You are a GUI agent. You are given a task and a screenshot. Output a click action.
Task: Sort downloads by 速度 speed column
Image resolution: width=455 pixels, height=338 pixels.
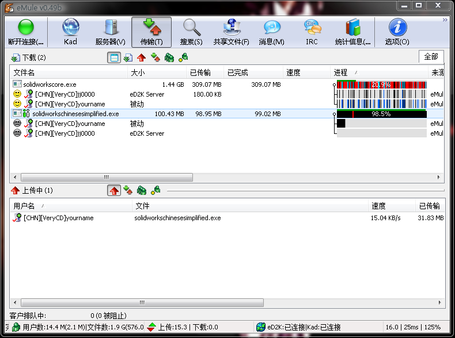point(306,72)
